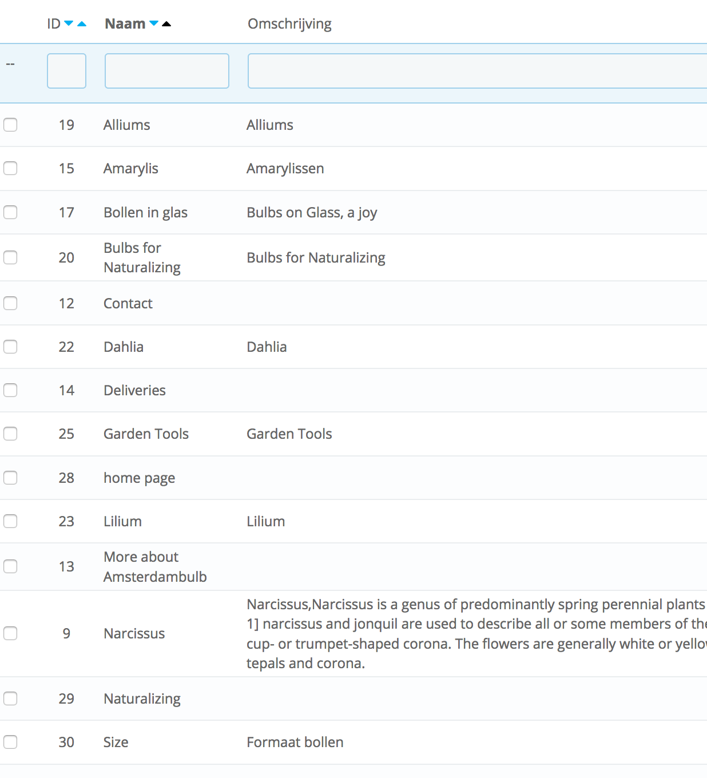Viewport: 707px width, 778px height.
Task: Select the Deliveries row checkbox
Action: click(x=10, y=390)
